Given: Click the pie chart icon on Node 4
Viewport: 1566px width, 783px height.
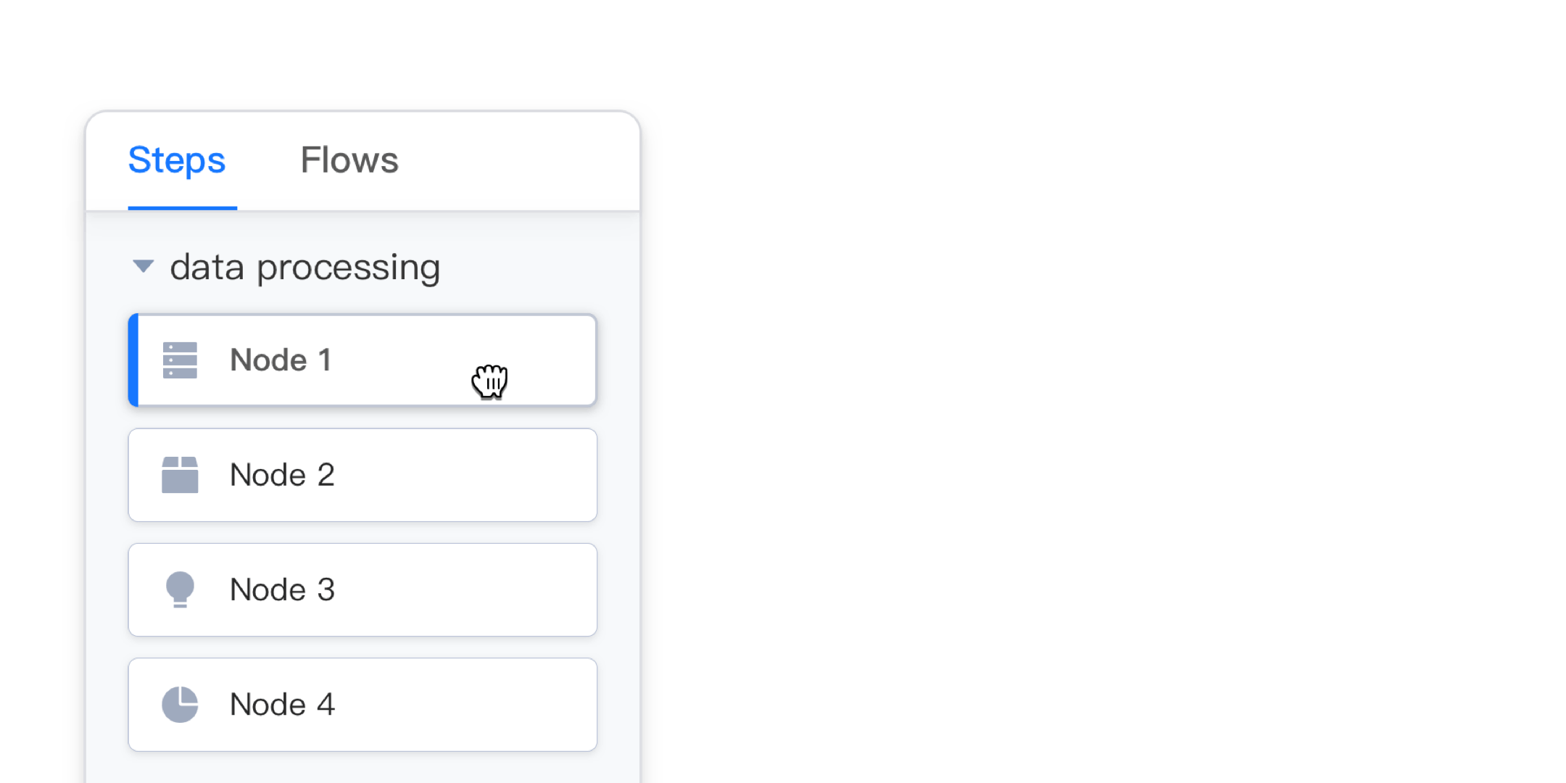Looking at the screenshot, I should 180,704.
